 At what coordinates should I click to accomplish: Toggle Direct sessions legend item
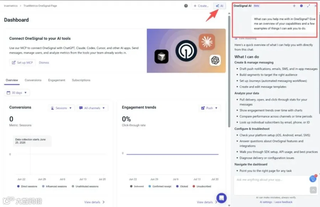coord(27,186)
